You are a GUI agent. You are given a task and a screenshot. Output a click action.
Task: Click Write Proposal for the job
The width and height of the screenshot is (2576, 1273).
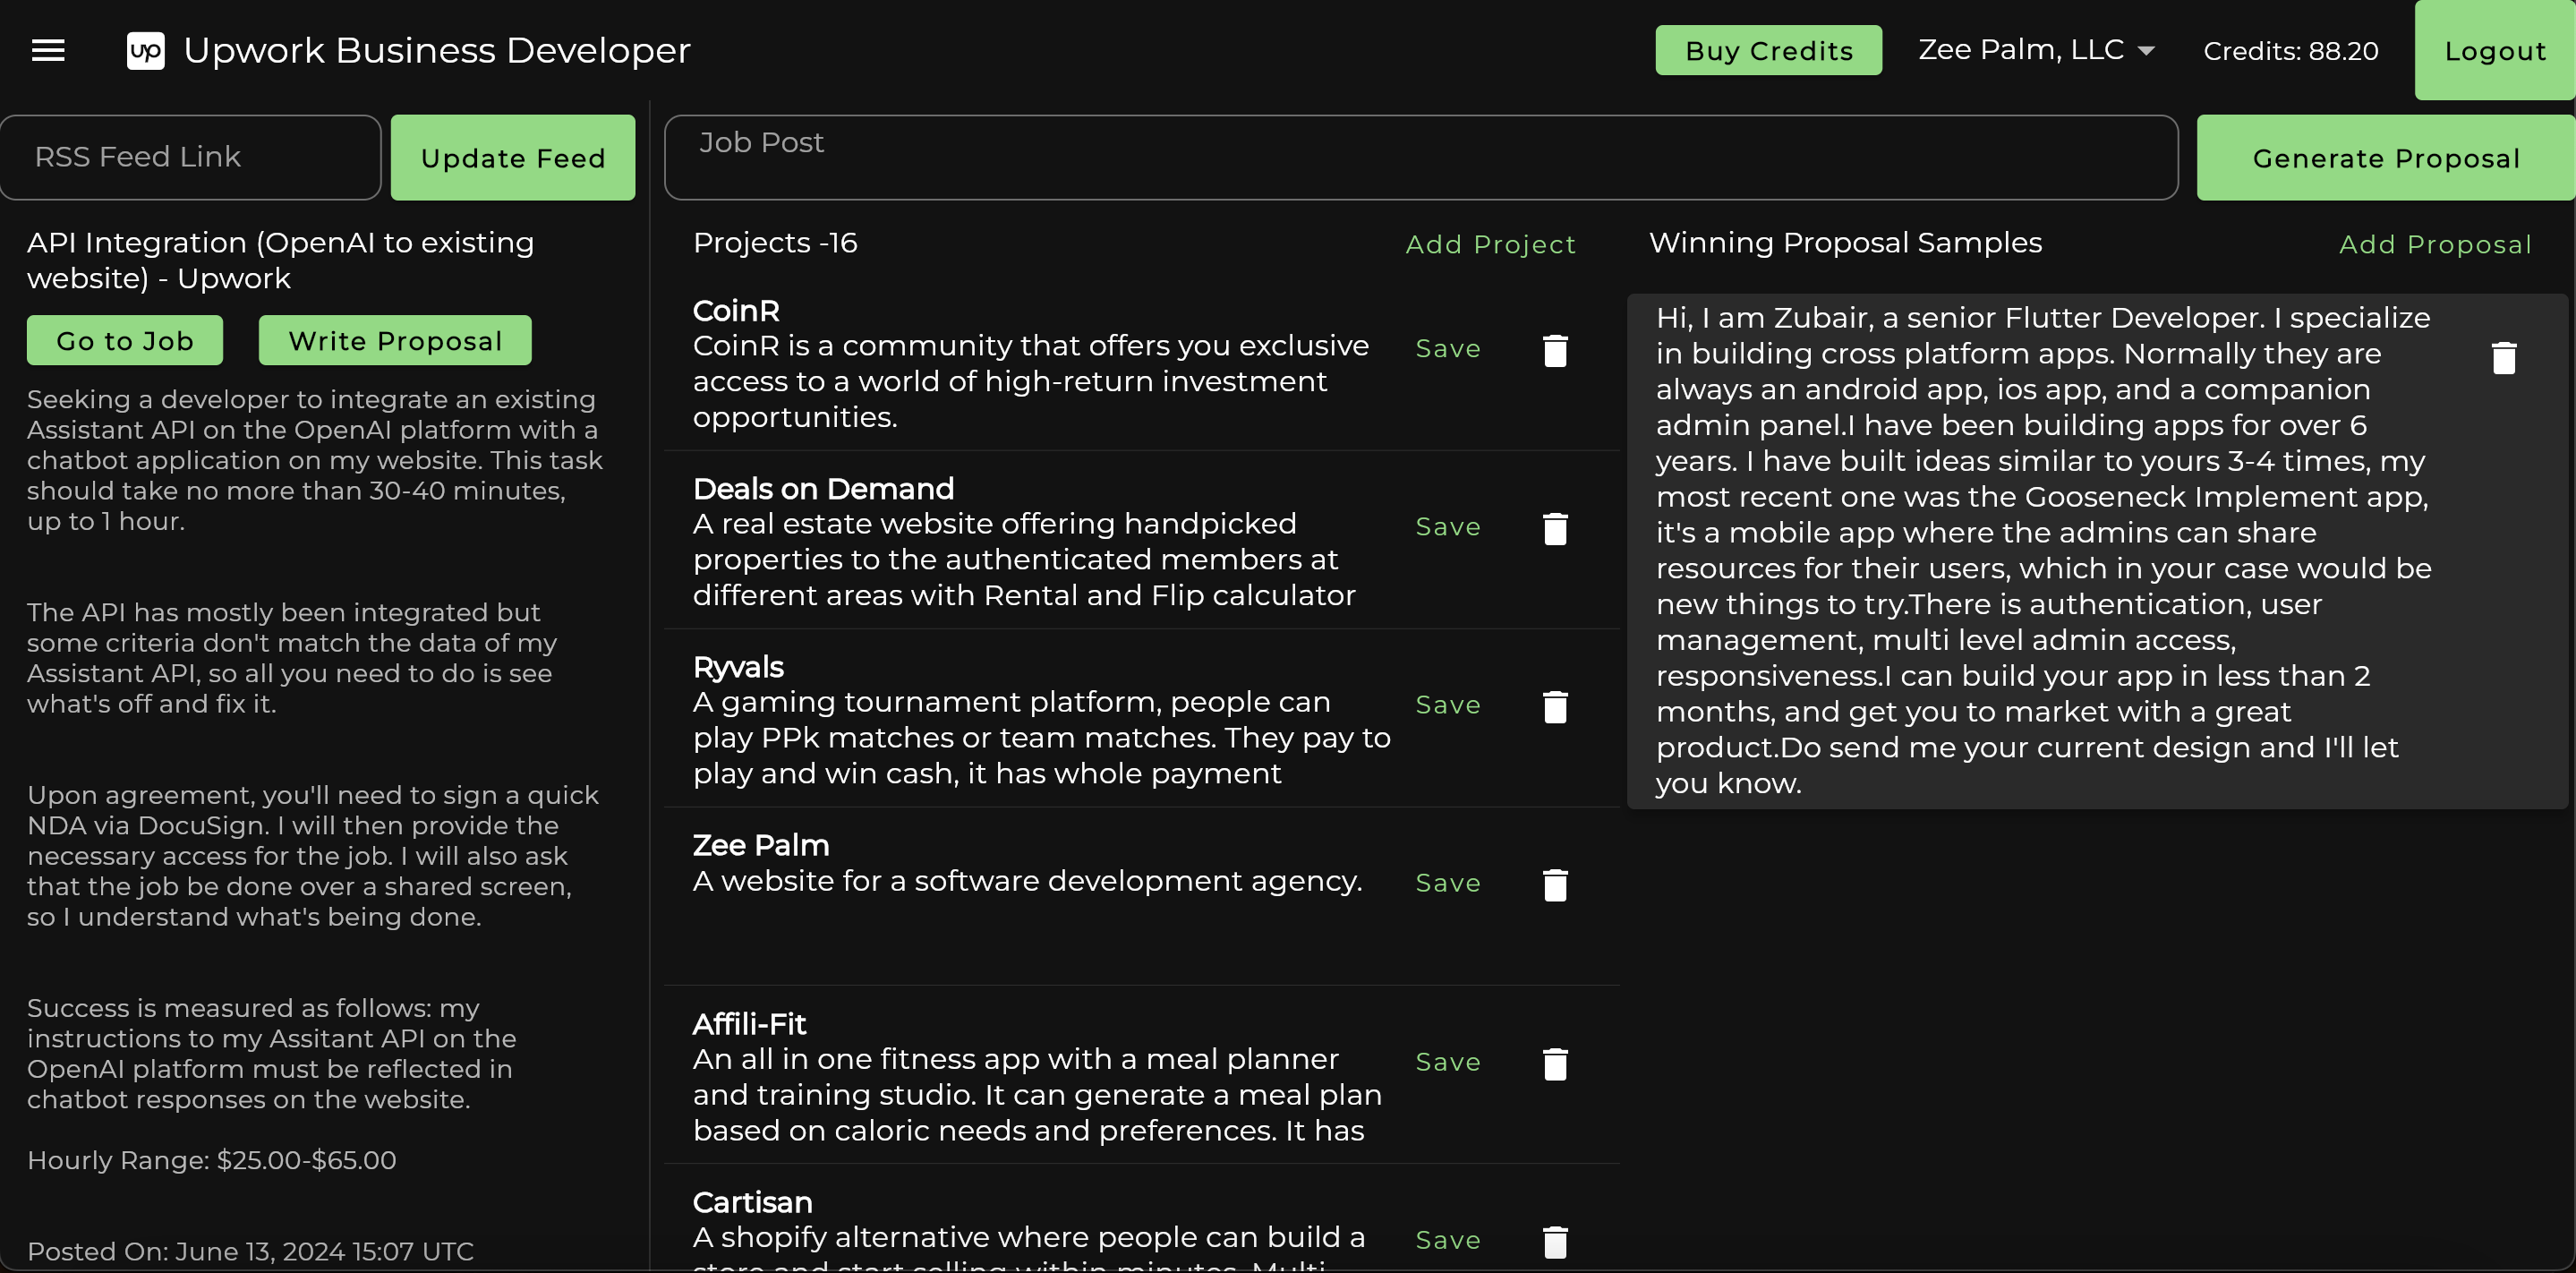(x=395, y=341)
